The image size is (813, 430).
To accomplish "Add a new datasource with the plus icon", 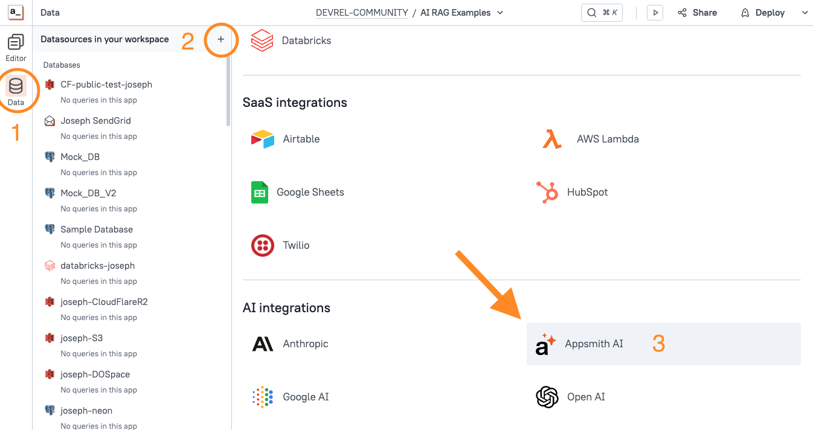I will pos(221,39).
